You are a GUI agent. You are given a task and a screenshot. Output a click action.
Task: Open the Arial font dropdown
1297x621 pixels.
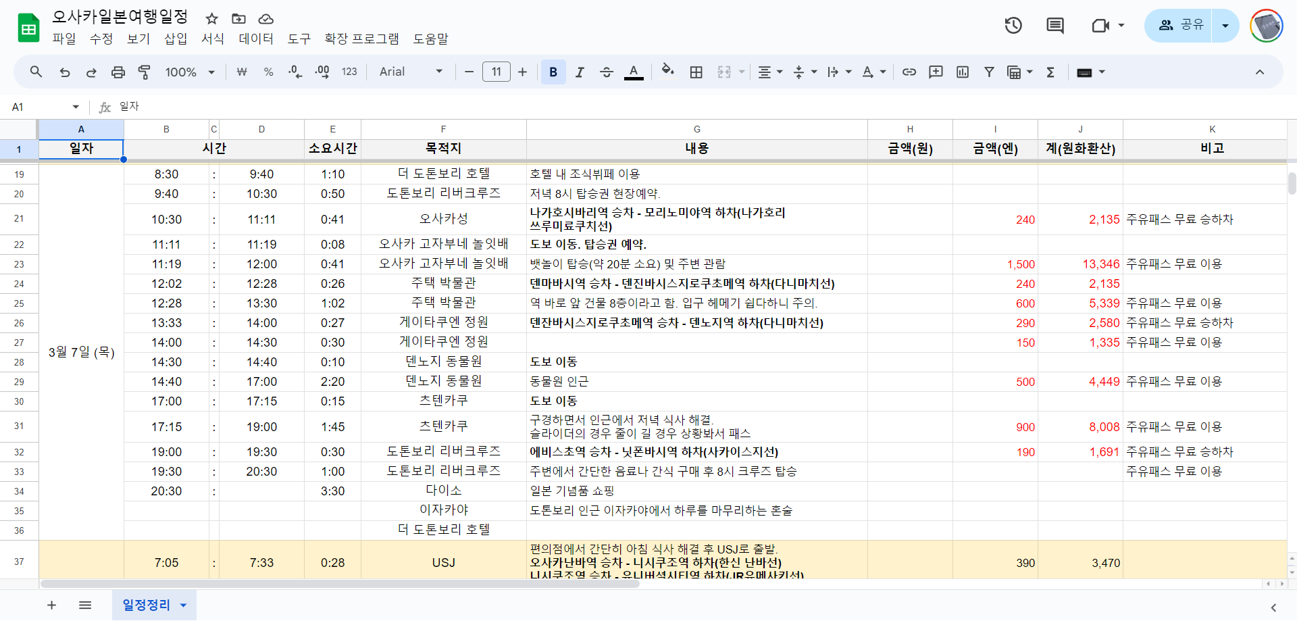[x=411, y=72]
